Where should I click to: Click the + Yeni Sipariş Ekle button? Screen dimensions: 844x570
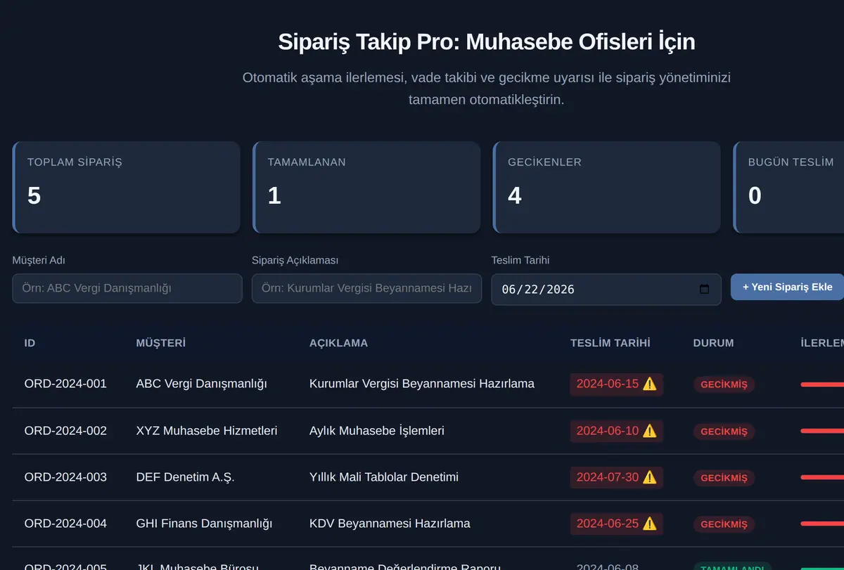click(x=787, y=287)
